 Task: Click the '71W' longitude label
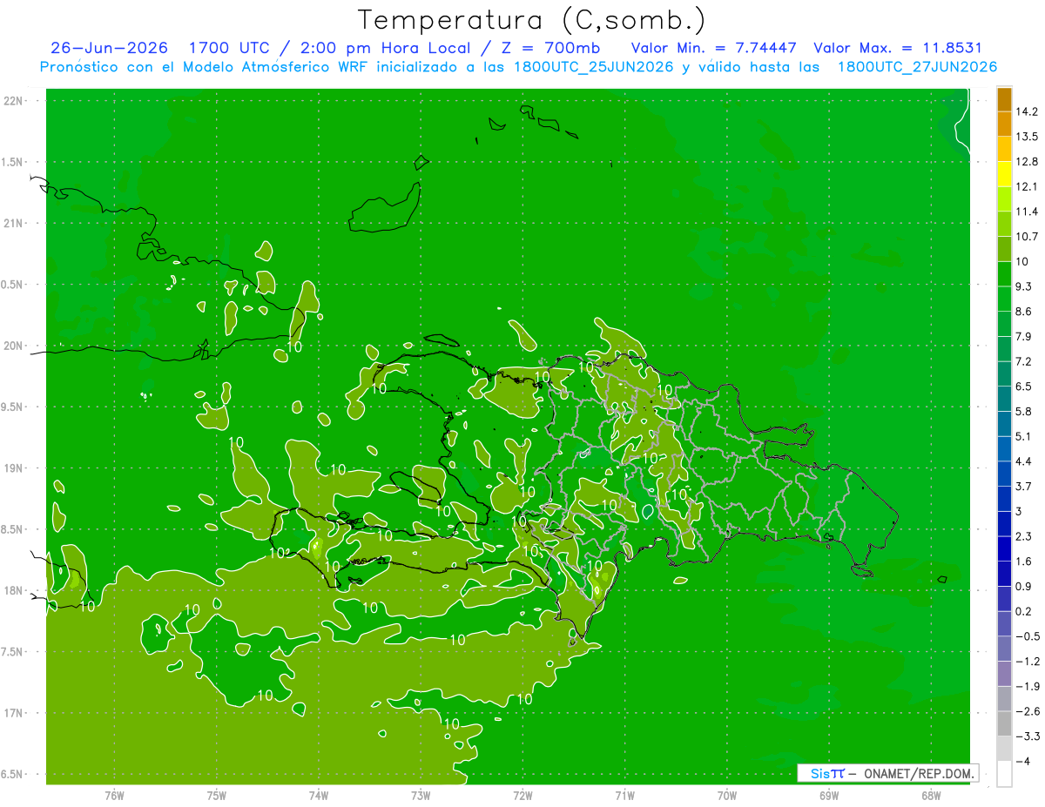[624, 796]
